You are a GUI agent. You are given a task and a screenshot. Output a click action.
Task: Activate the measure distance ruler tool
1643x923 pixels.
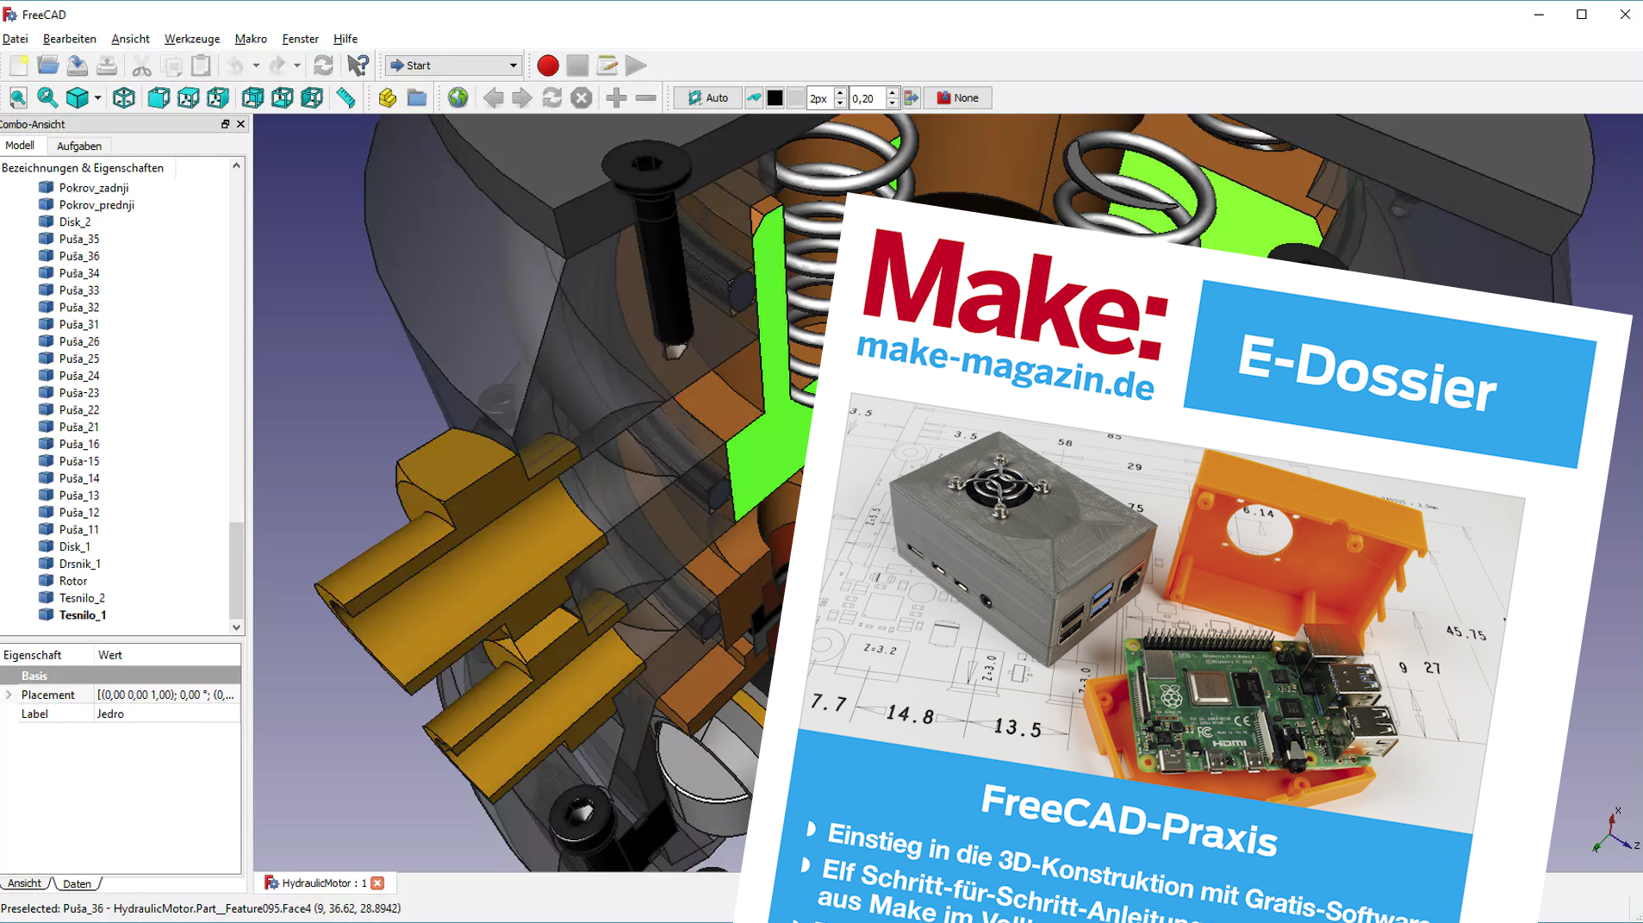pyautogui.click(x=345, y=98)
